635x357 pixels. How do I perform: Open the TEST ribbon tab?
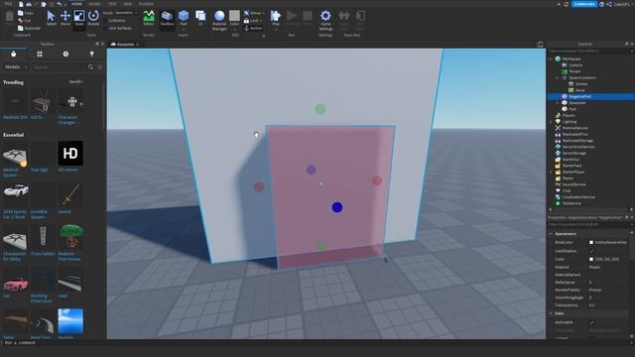point(112,4)
